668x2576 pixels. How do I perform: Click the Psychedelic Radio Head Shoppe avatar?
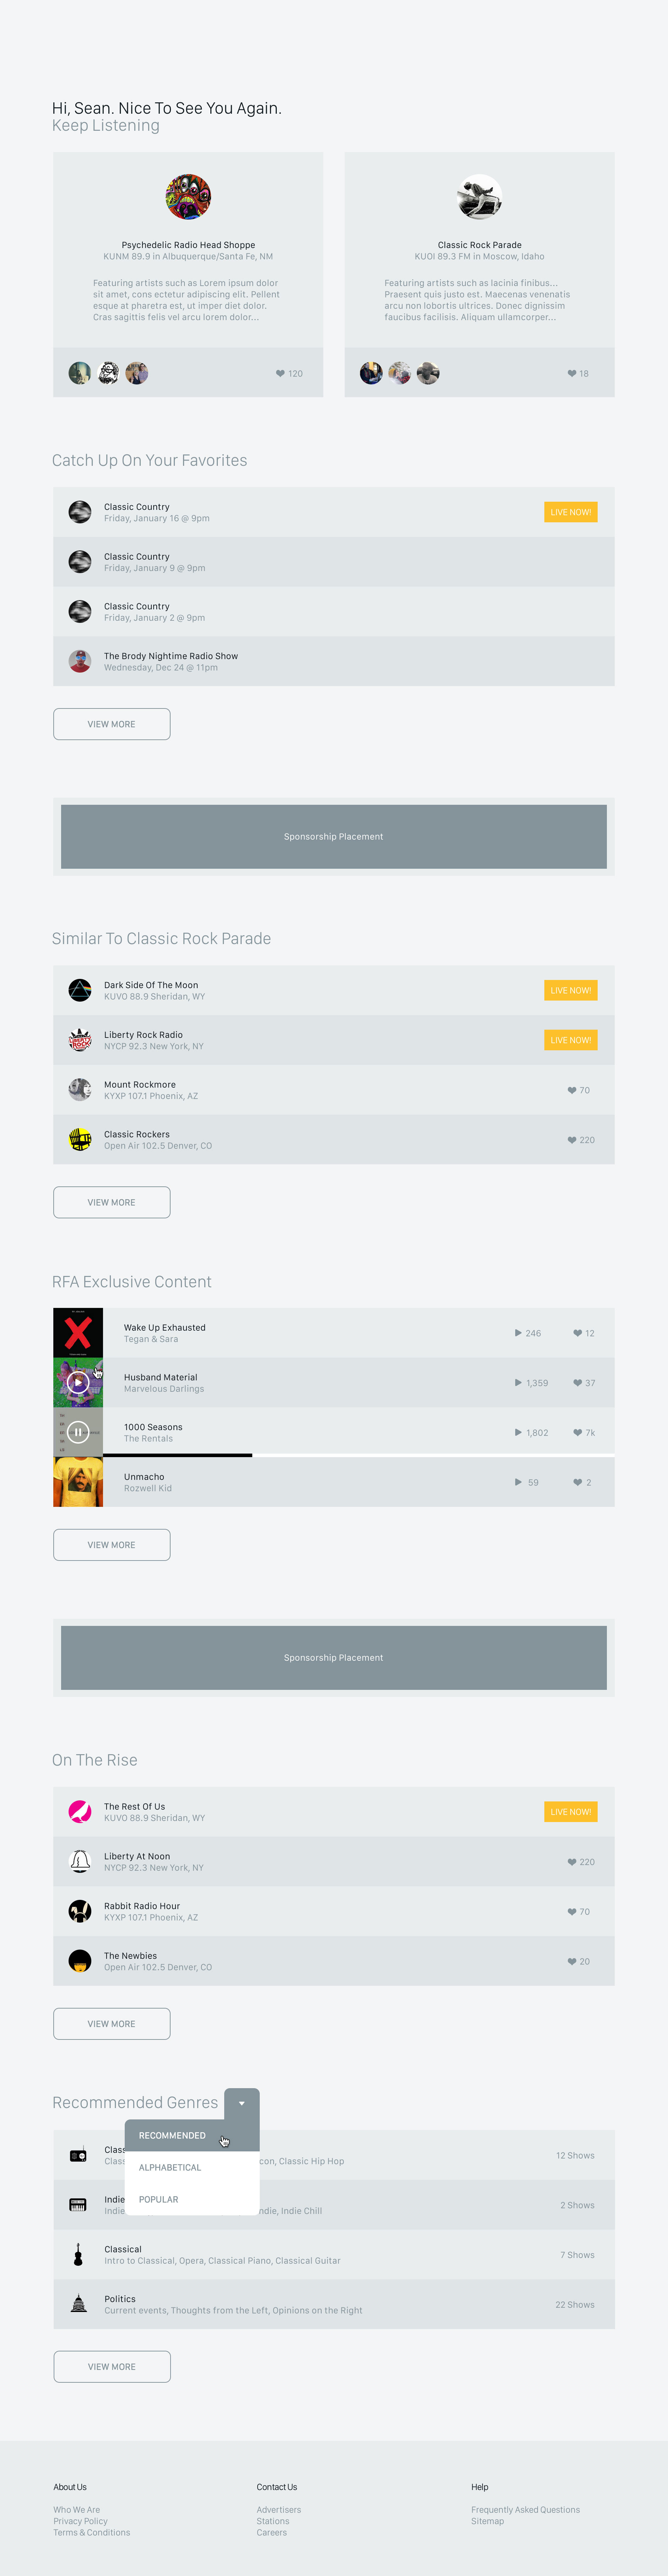(x=188, y=197)
